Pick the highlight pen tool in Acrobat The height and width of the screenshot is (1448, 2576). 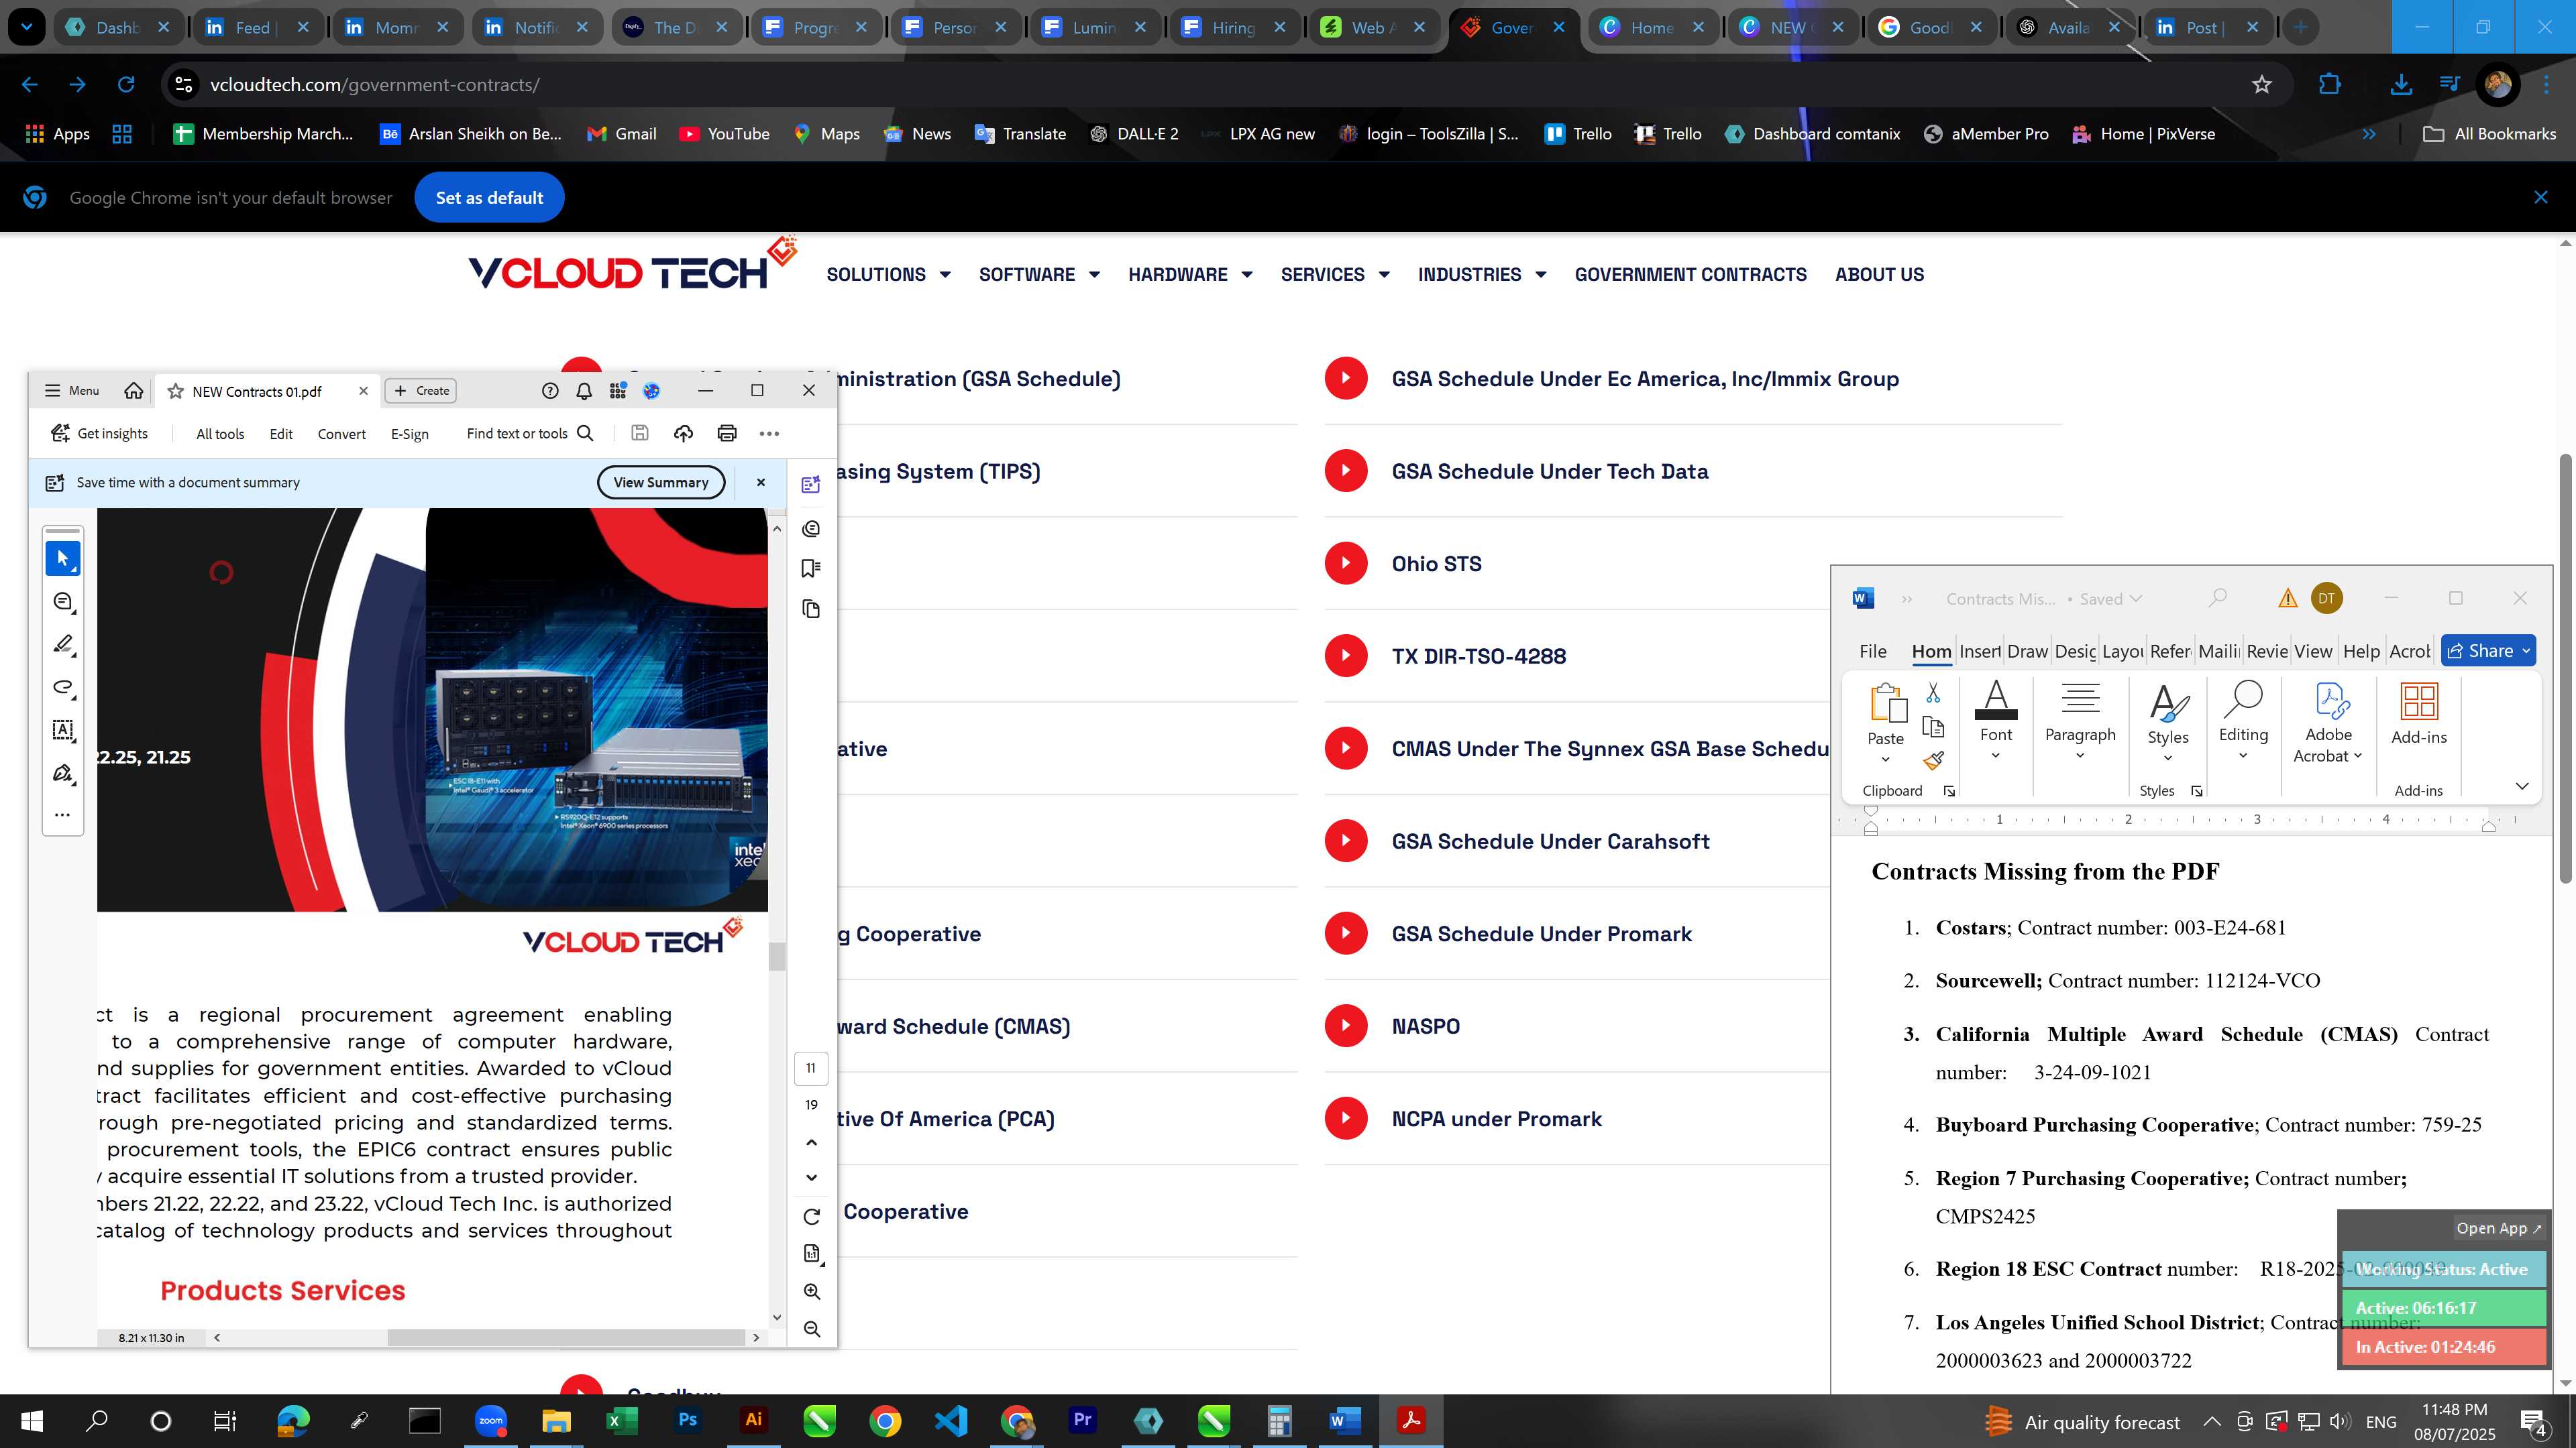pyautogui.click(x=63, y=644)
